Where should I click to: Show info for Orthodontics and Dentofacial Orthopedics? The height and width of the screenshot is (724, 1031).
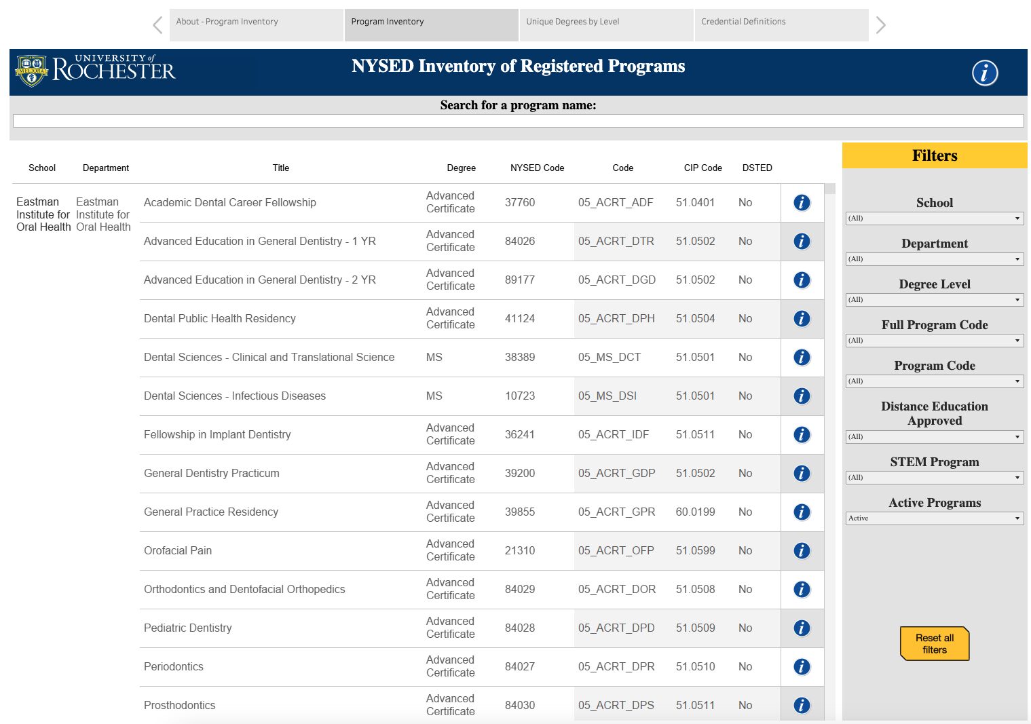pos(802,589)
